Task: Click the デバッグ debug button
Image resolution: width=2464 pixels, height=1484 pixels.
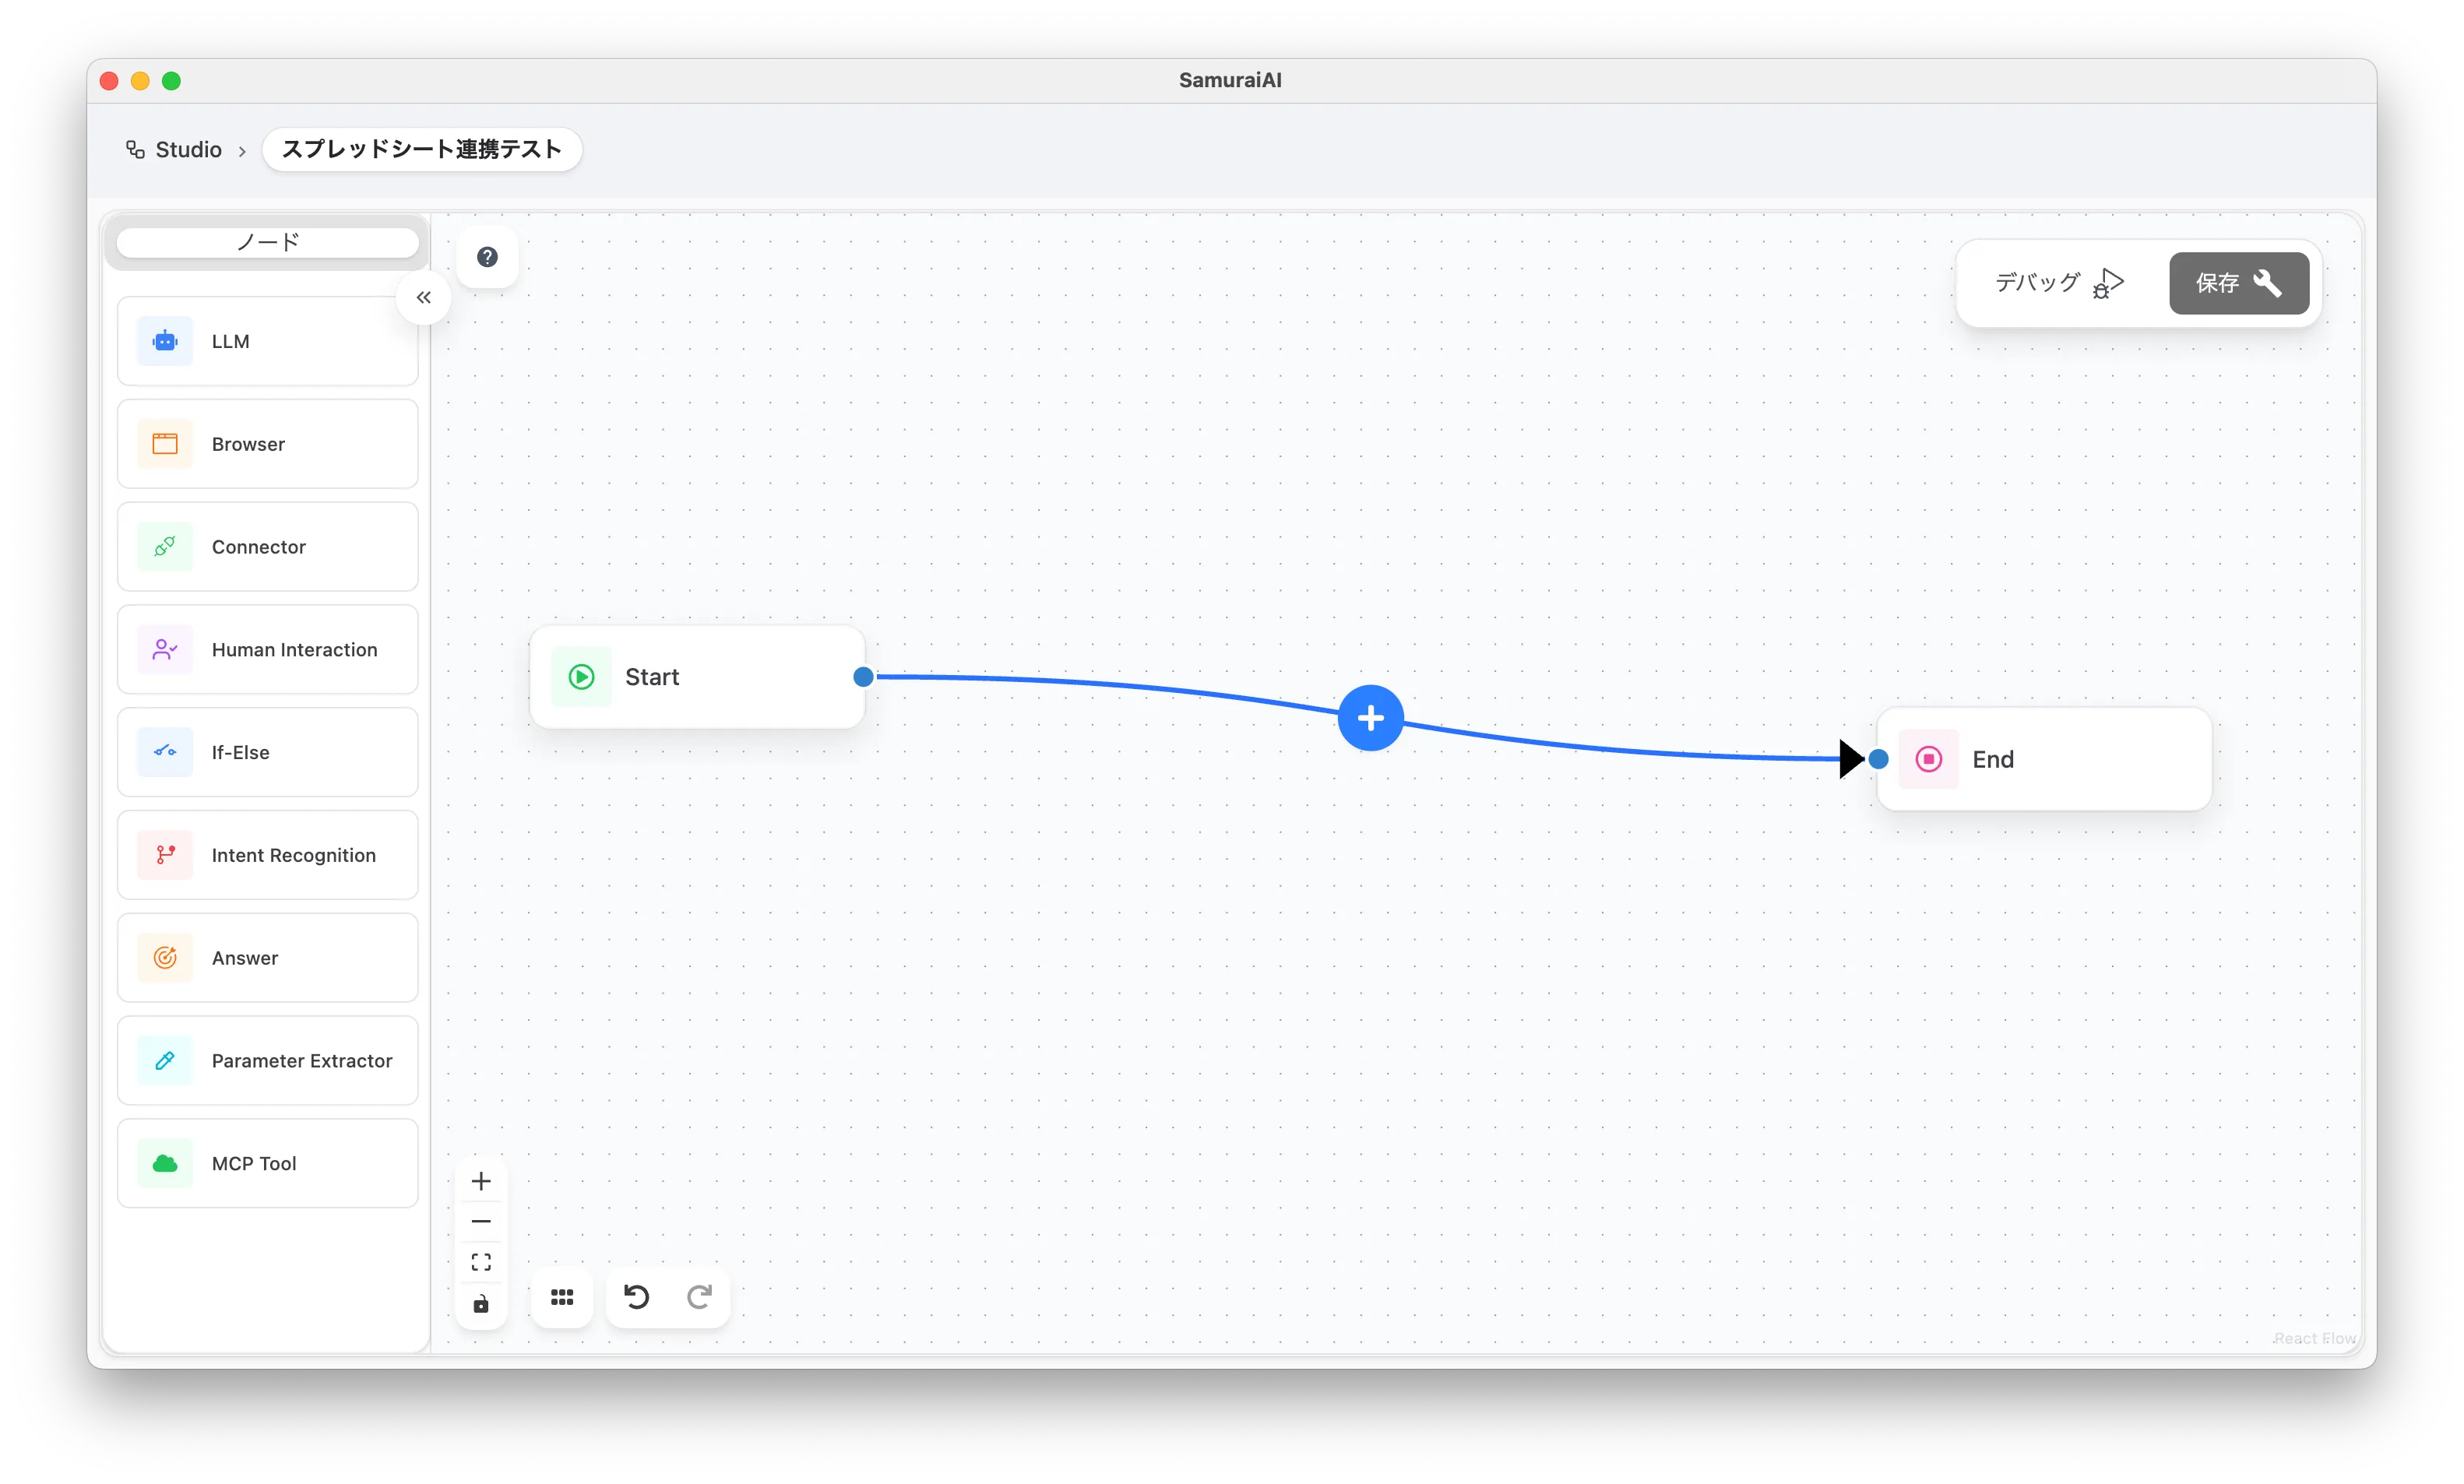Action: [2058, 283]
